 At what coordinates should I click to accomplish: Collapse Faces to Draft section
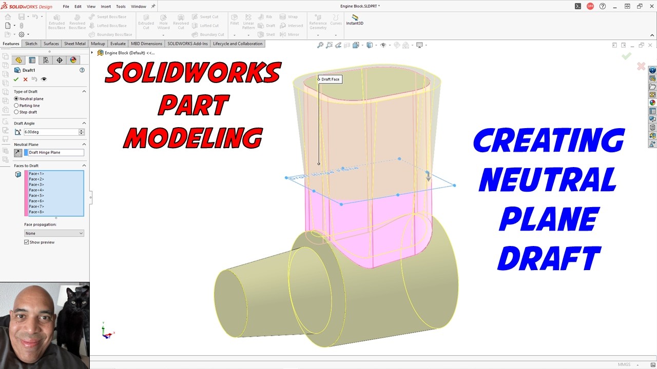pos(84,166)
